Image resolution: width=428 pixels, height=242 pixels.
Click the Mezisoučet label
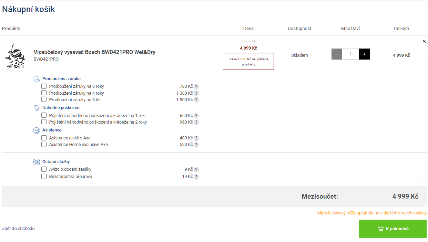320,197
